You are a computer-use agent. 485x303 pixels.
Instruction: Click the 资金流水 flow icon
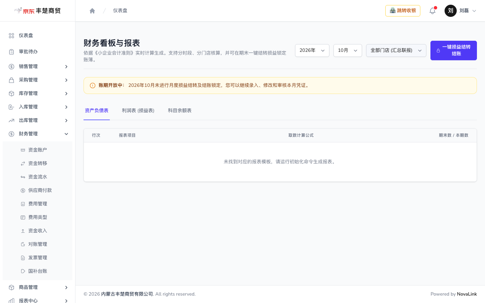tap(23, 177)
